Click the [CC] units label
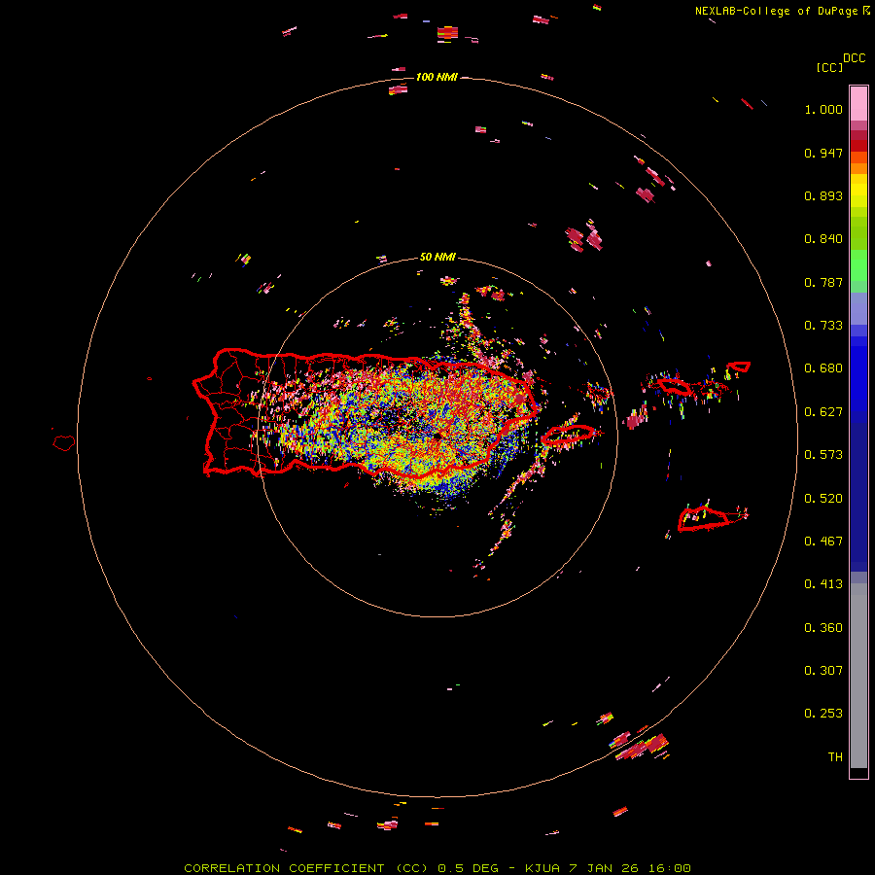Image resolution: width=875 pixels, height=875 pixels. pyautogui.click(x=829, y=67)
